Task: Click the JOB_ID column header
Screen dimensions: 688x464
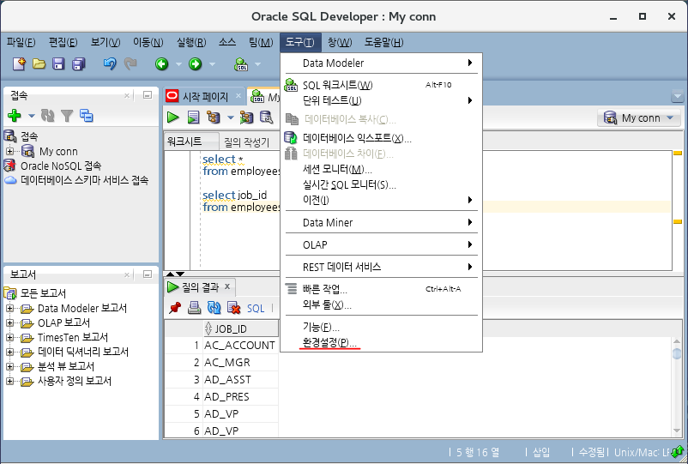Action: [240, 328]
